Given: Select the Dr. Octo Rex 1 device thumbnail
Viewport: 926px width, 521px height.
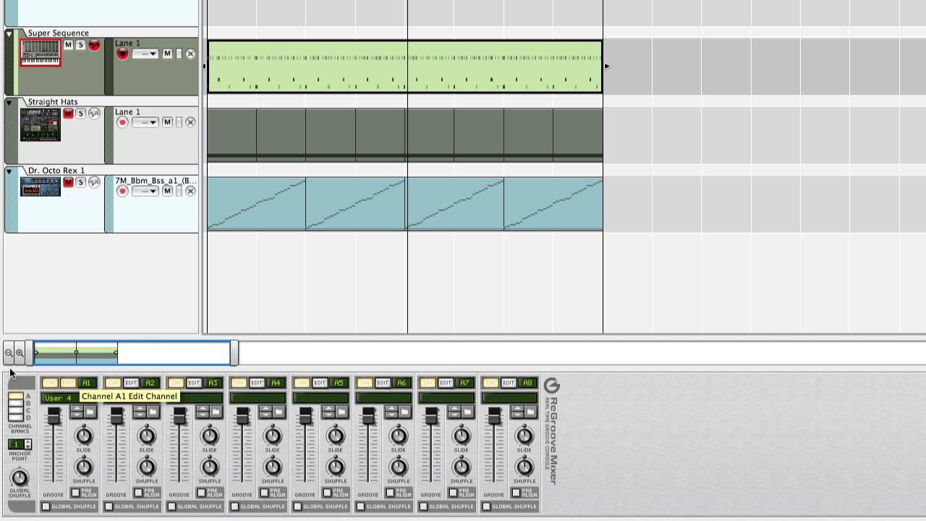Looking at the screenshot, I should 41,187.
